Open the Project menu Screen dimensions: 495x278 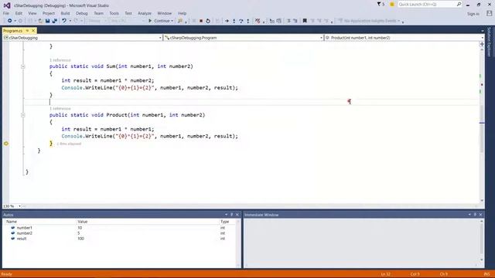pyautogui.click(x=48, y=13)
